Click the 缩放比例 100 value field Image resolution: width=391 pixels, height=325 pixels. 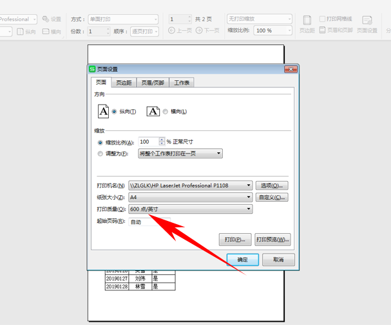pos(149,142)
